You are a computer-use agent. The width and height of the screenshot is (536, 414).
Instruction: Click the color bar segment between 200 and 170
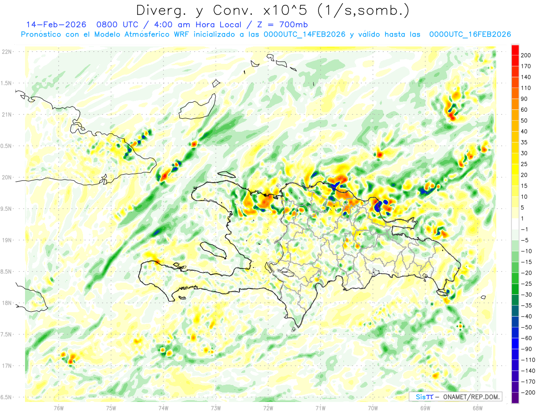click(515, 61)
